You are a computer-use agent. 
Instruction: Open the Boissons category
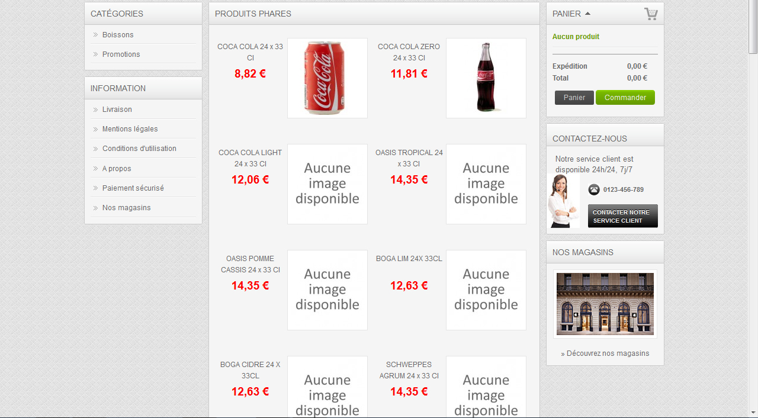(118, 35)
